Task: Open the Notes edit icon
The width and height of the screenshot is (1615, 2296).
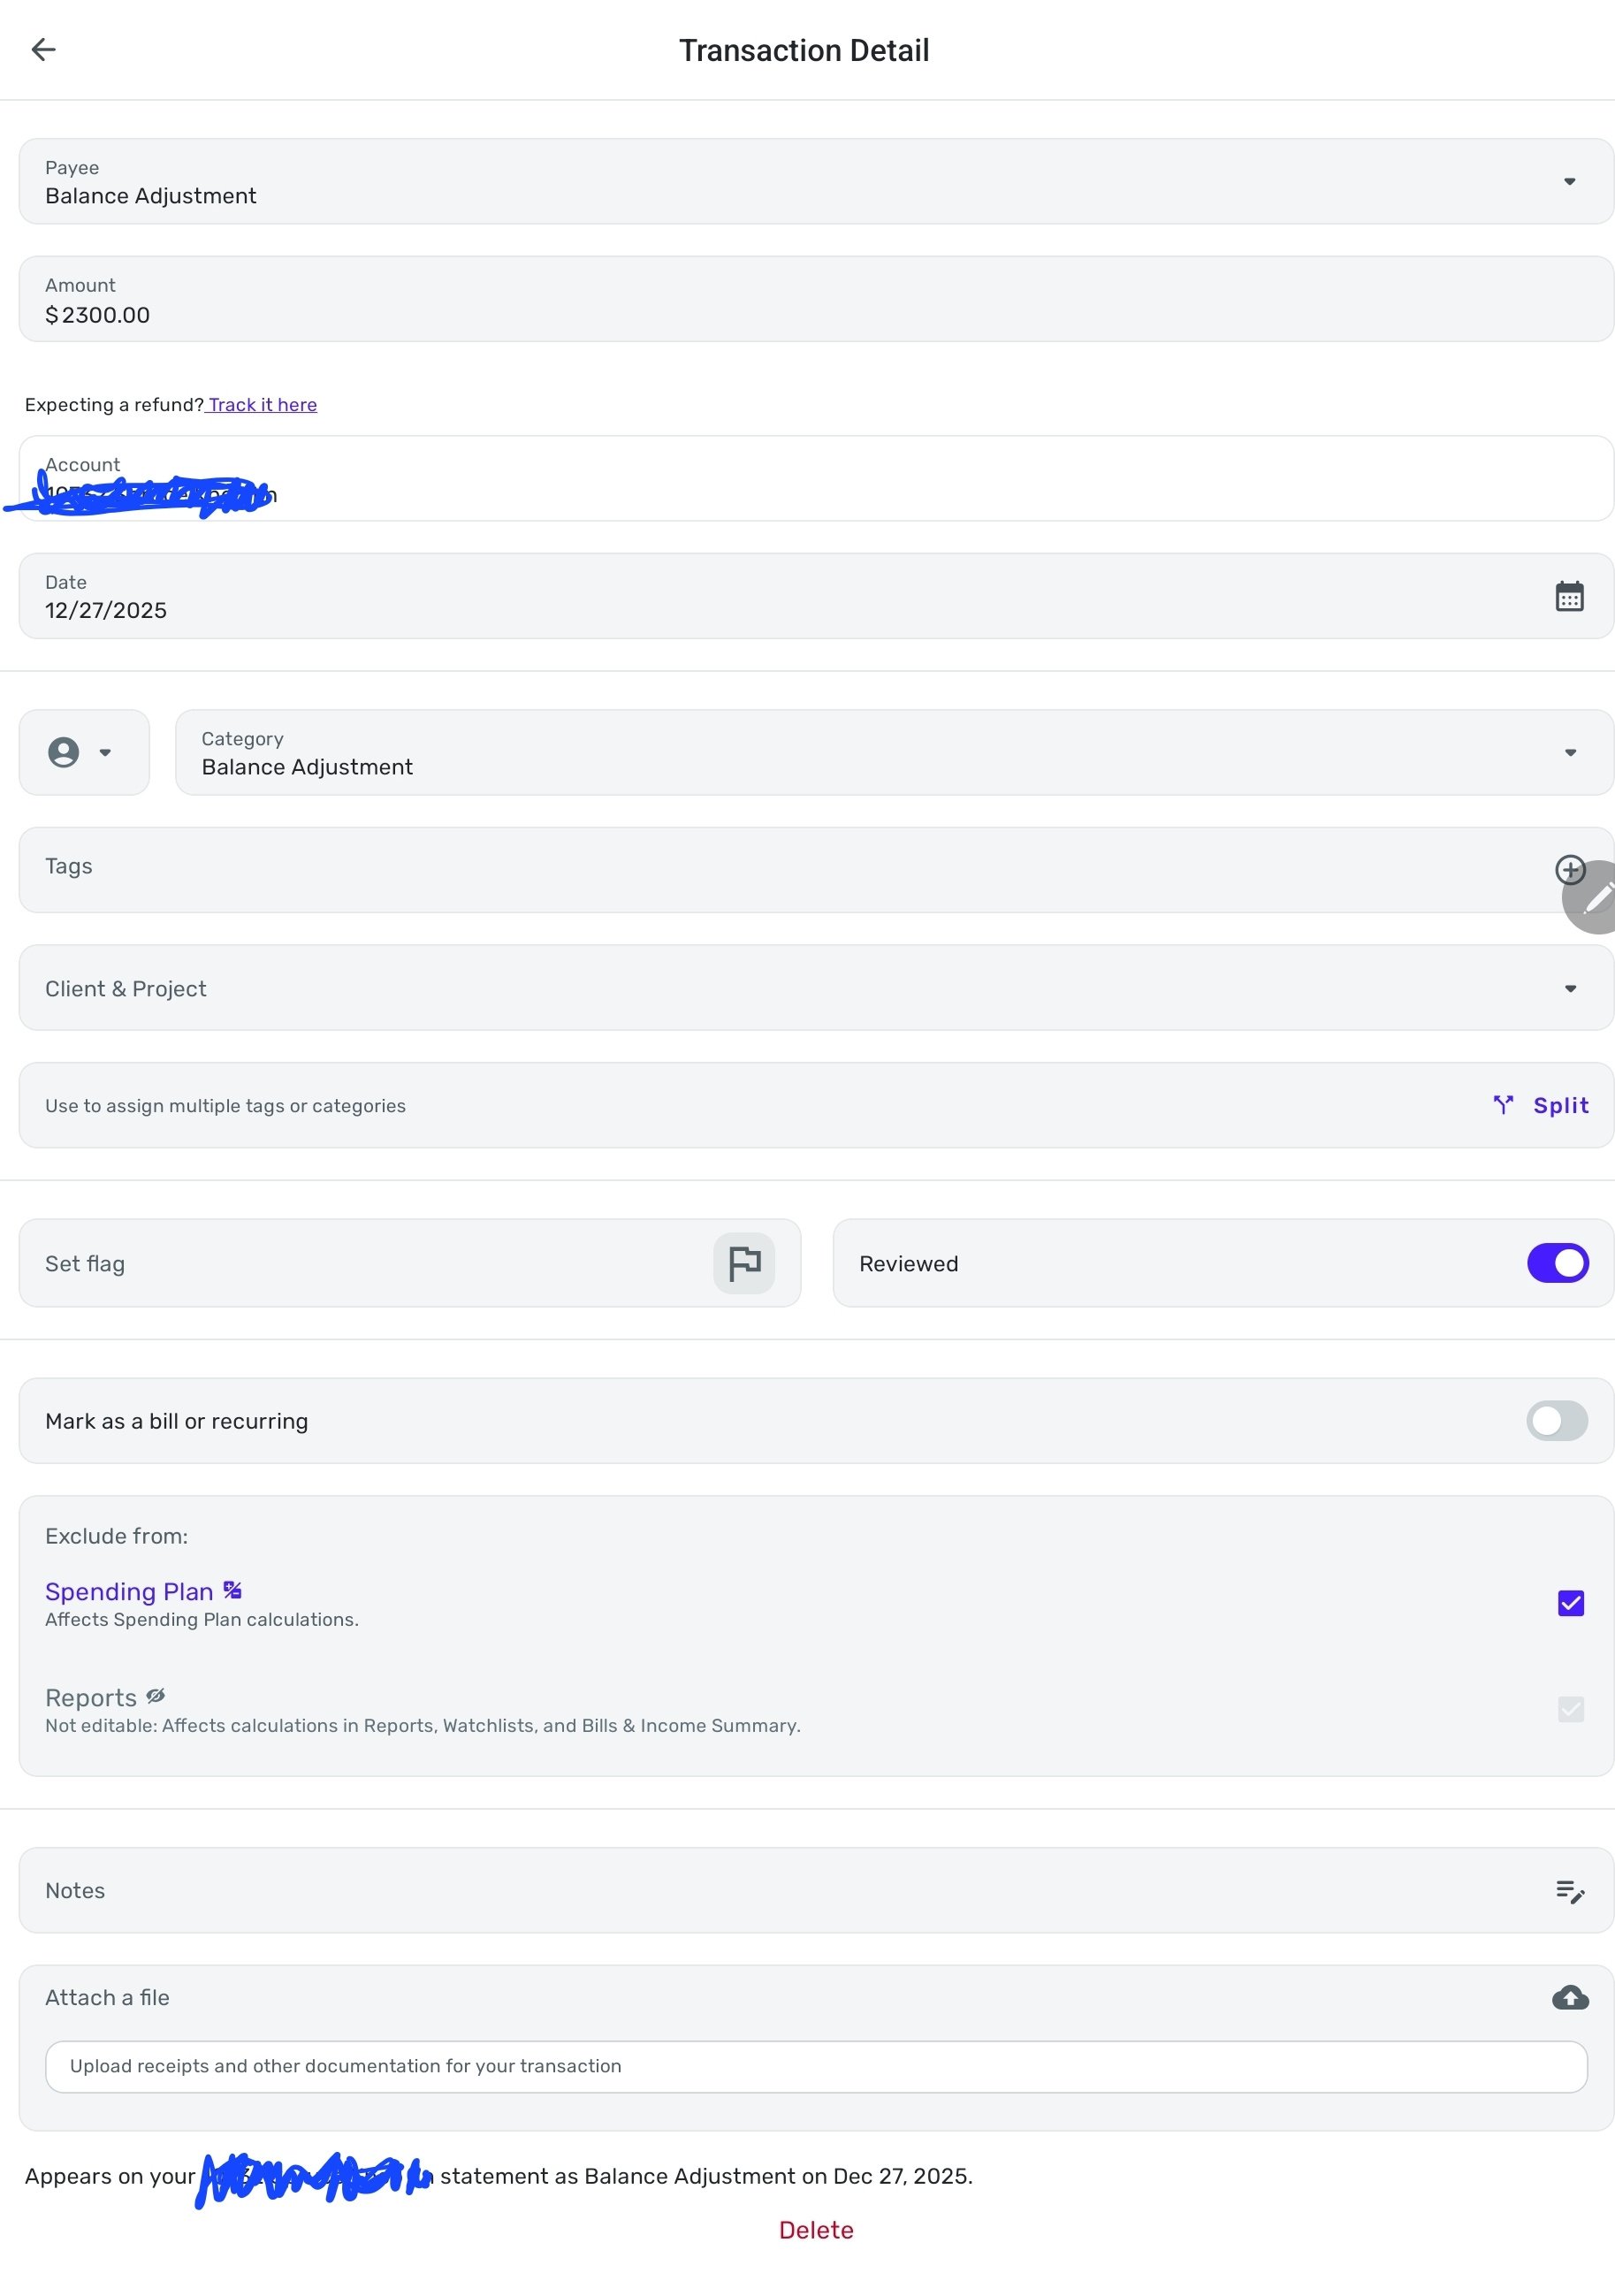Action: (1570, 1891)
